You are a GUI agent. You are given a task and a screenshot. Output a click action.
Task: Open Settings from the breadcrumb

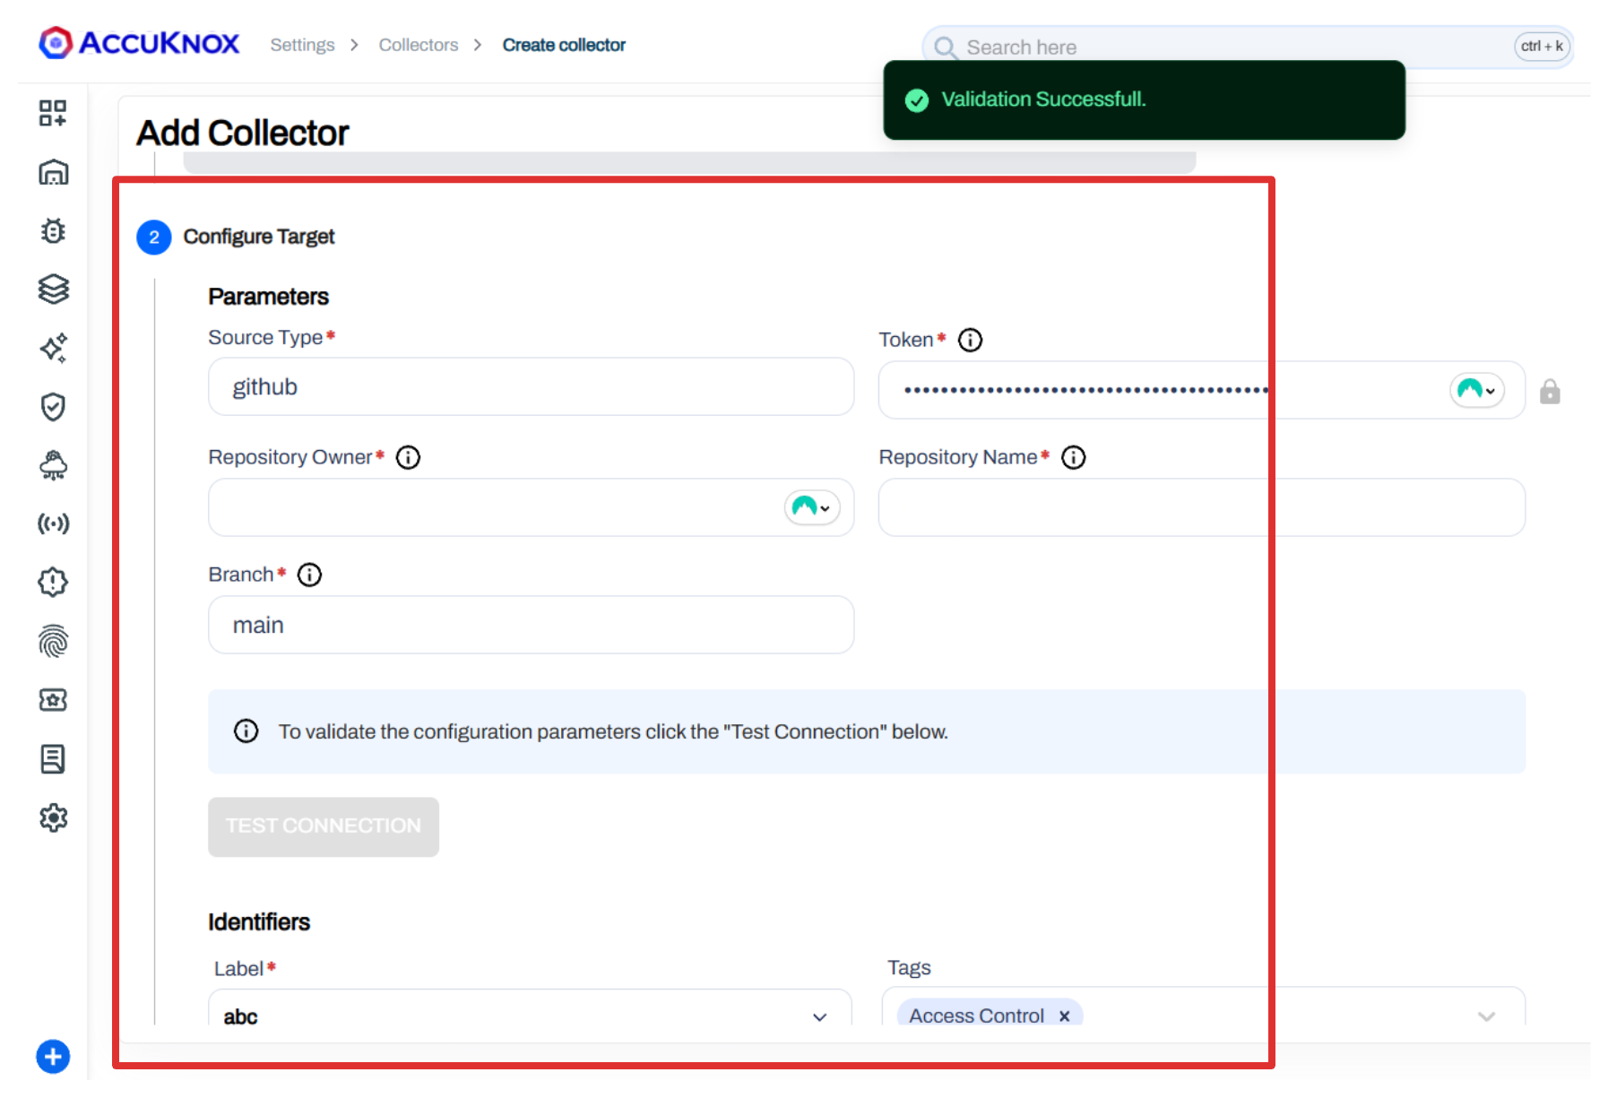tap(302, 44)
